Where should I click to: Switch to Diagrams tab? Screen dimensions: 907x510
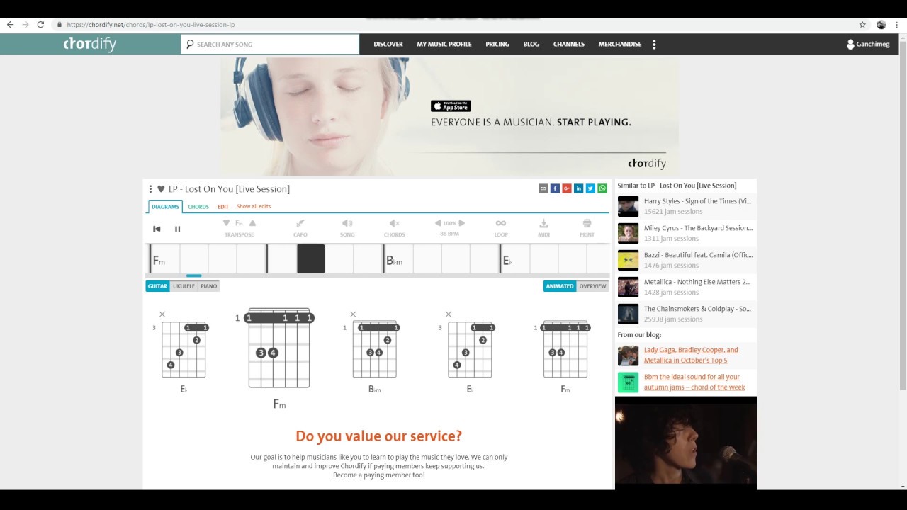(x=165, y=207)
